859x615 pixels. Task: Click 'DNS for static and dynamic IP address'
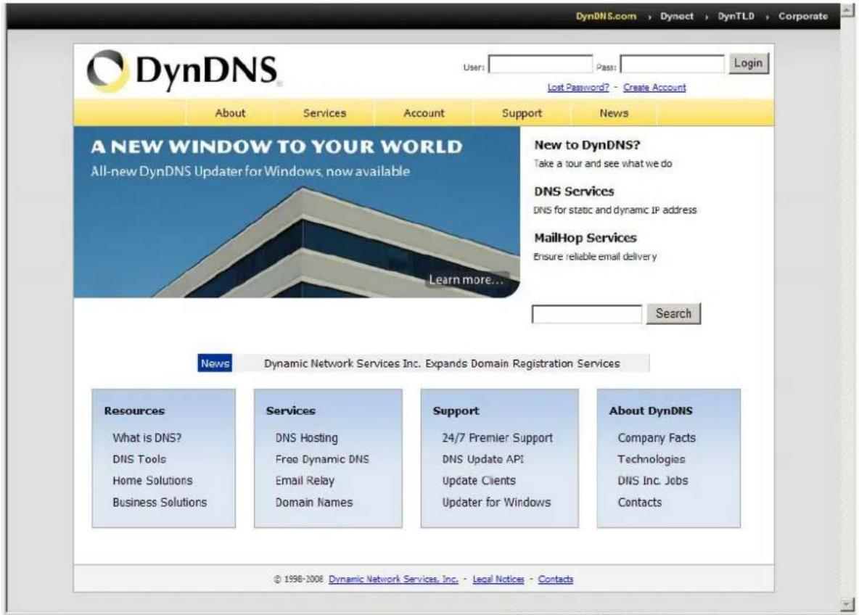pyautogui.click(x=615, y=210)
